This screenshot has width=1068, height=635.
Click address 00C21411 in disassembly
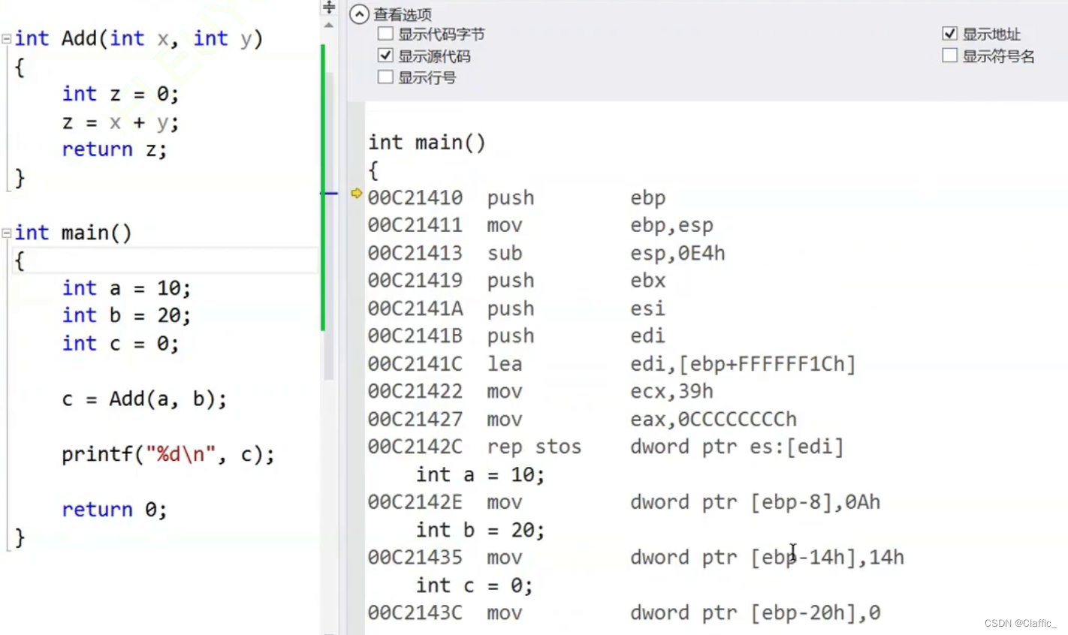(x=415, y=225)
